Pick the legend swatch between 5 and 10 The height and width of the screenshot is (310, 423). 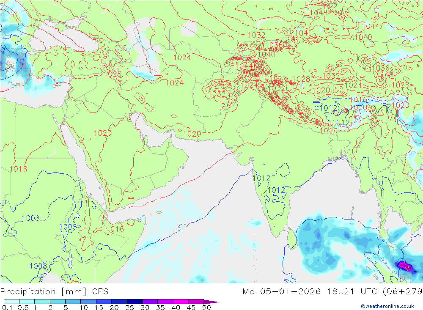[x=73, y=302]
